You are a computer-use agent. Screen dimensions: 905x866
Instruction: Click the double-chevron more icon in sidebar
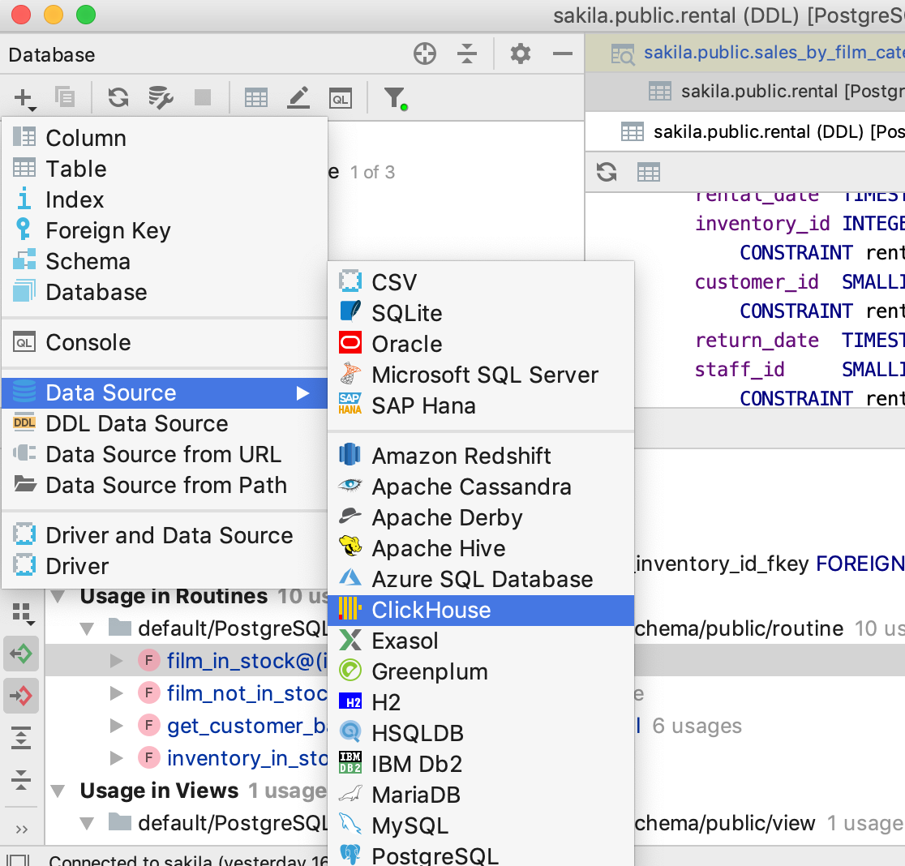tap(22, 829)
